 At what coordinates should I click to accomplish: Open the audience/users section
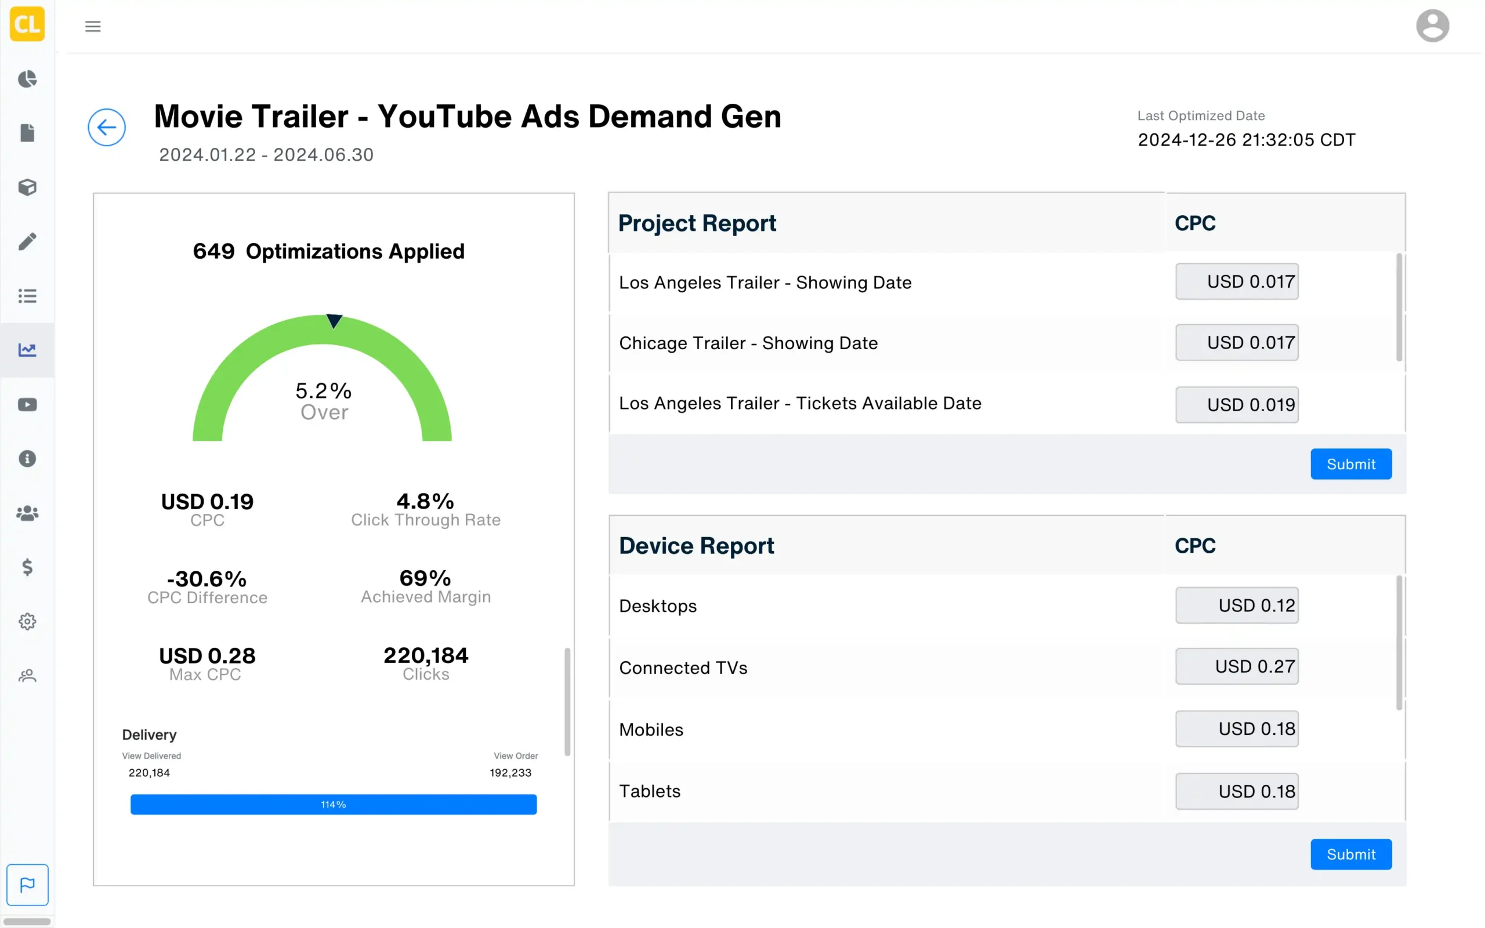tap(27, 513)
